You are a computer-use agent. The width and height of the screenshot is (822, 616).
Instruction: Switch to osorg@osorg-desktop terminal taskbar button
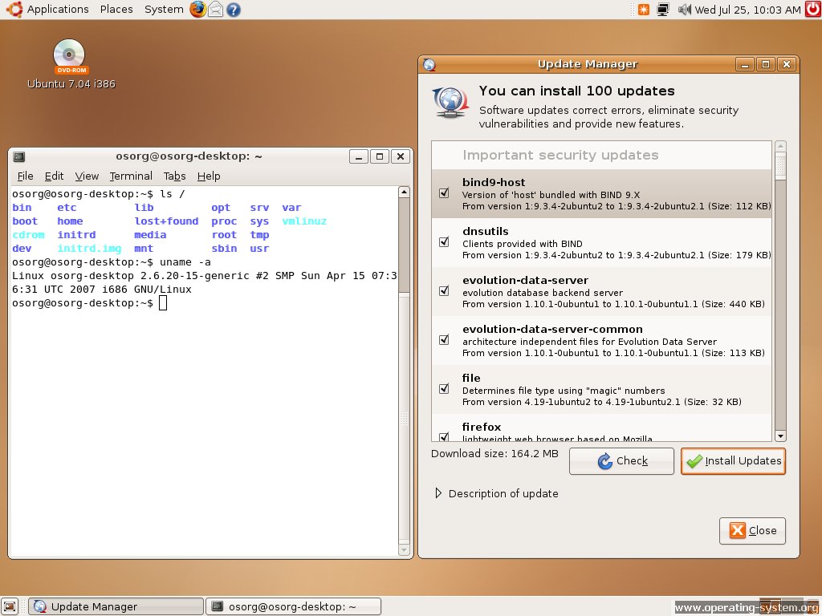294,606
